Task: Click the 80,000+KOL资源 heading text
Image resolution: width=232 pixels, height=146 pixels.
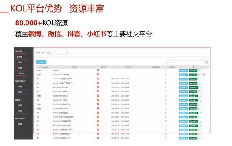Action: coord(42,23)
